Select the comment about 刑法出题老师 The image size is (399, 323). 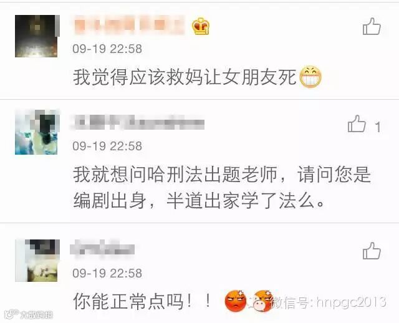click(222, 187)
